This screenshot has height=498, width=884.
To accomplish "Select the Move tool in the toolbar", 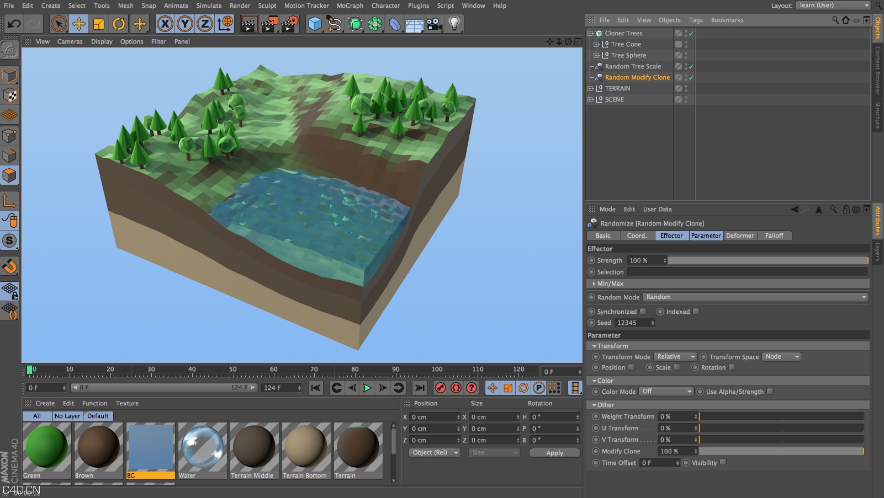I will tap(78, 24).
